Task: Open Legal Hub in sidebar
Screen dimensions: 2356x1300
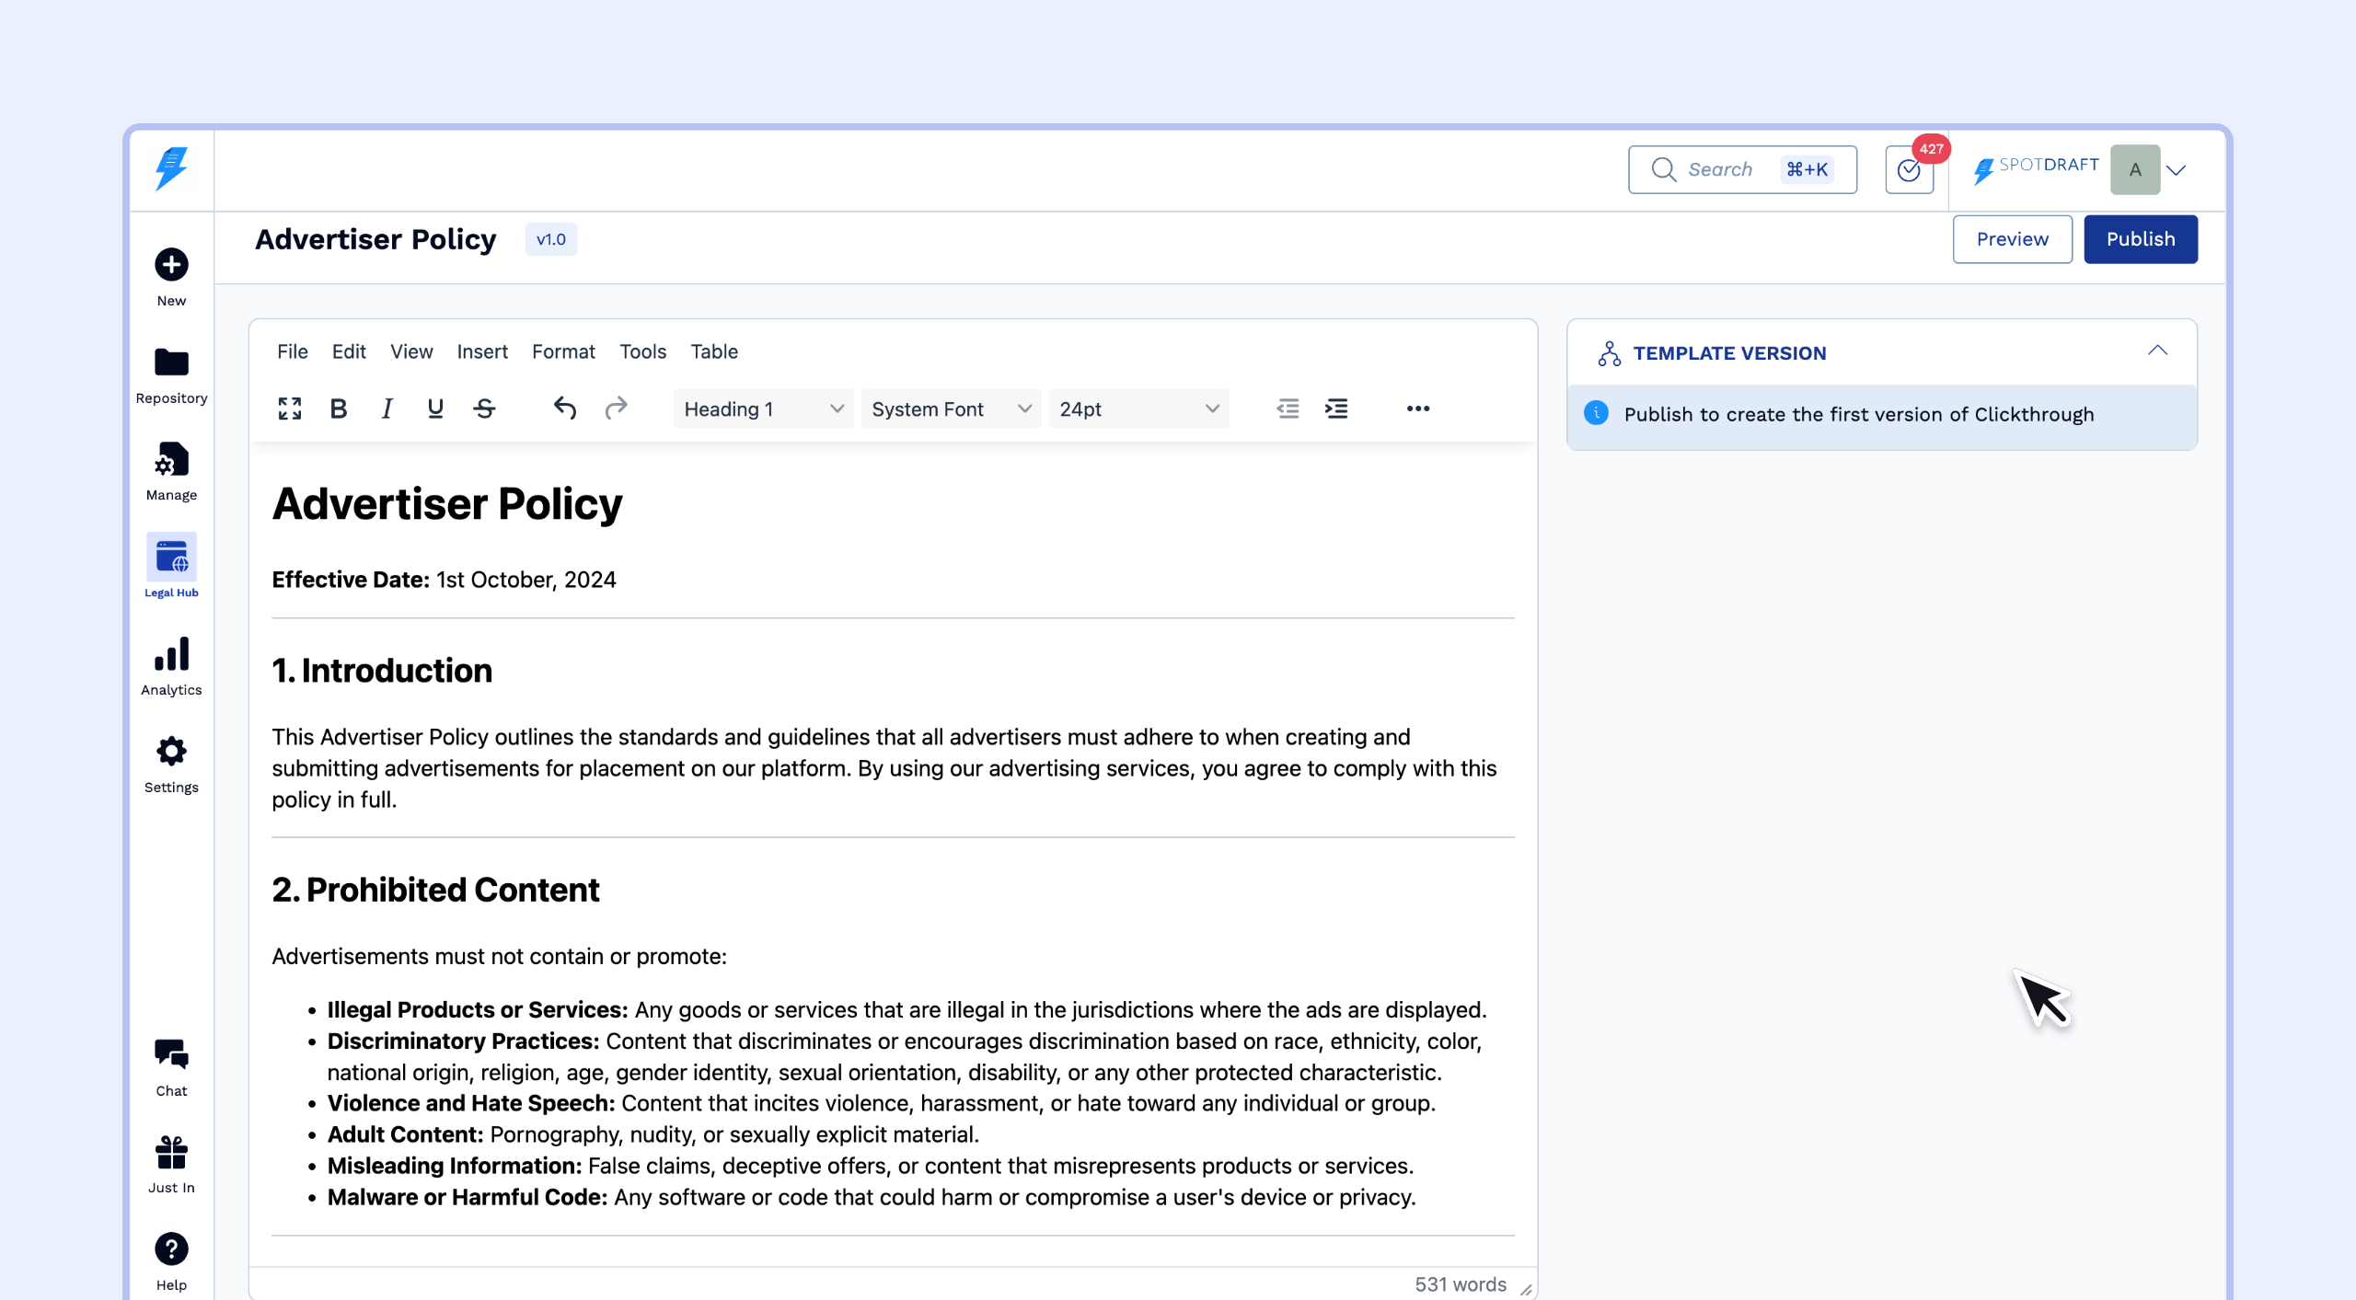Action: 171,566
